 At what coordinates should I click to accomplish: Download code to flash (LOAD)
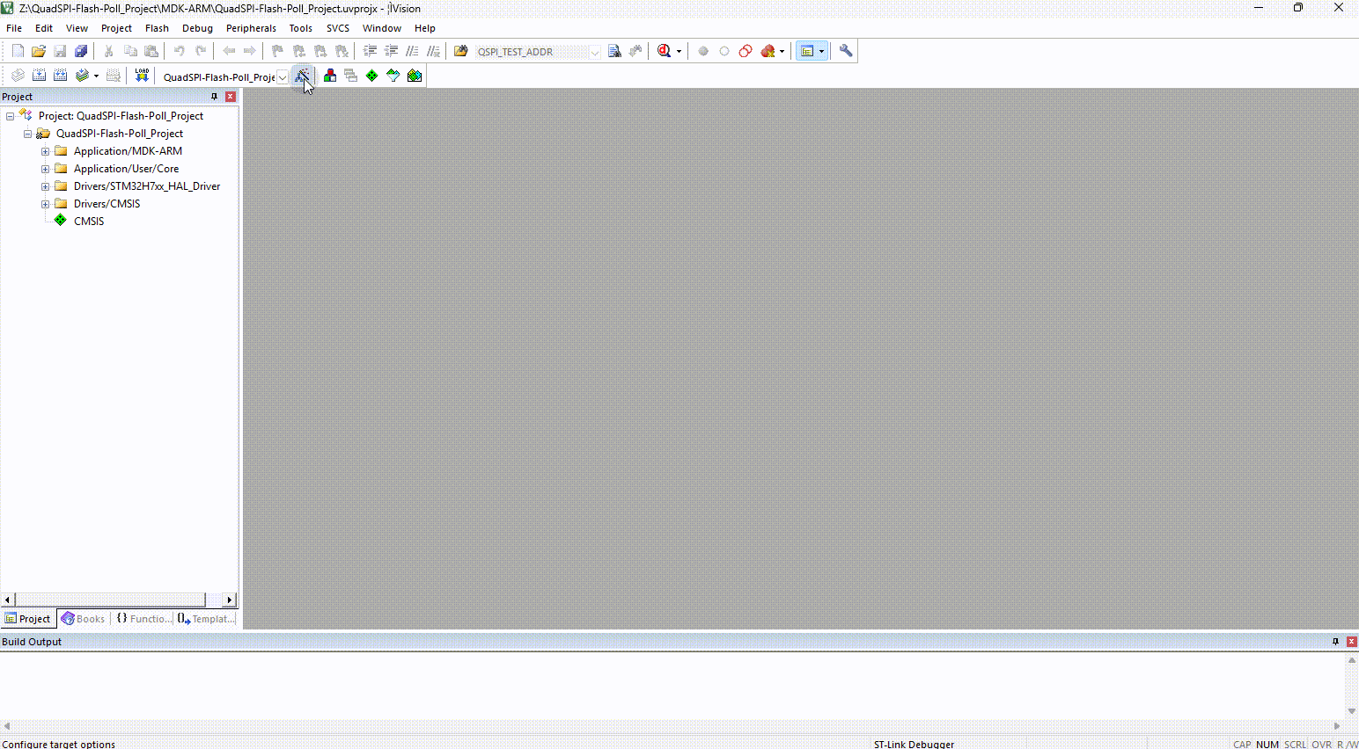pyautogui.click(x=142, y=76)
